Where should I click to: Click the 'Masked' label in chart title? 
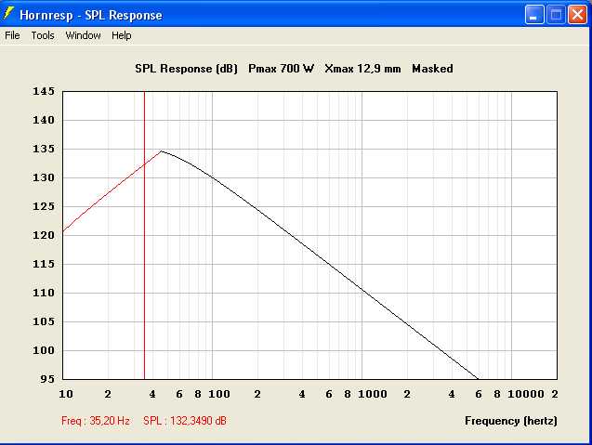pyautogui.click(x=432, y=69)
